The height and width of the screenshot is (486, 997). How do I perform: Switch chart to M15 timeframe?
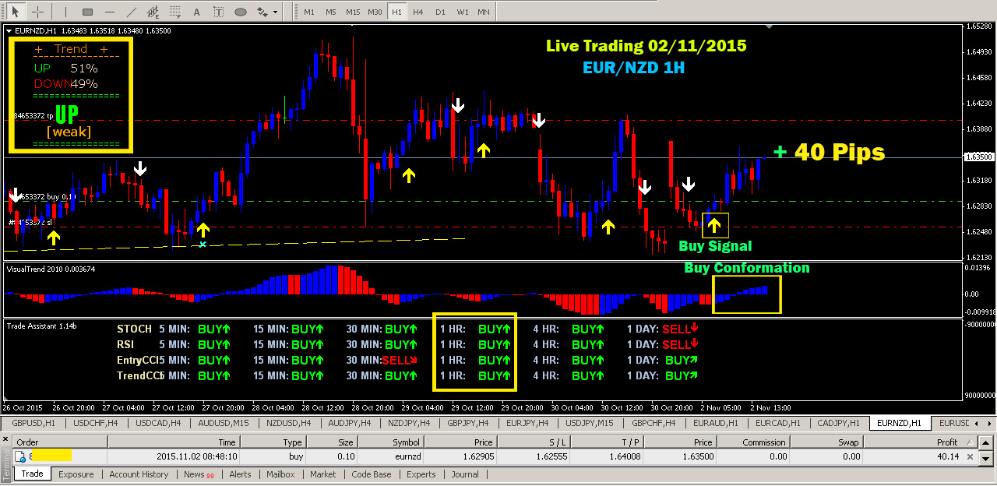pyautogui.click(x=353, y=12)
